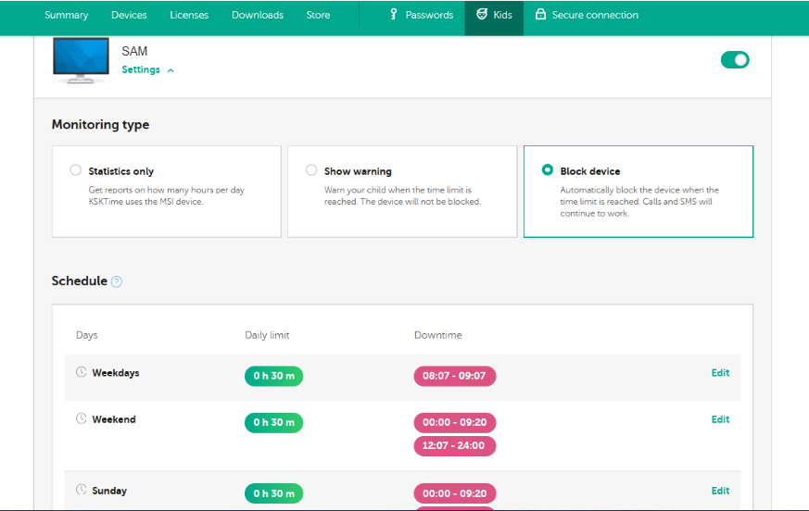Click the Downtime column header

[x=438, y=335]
